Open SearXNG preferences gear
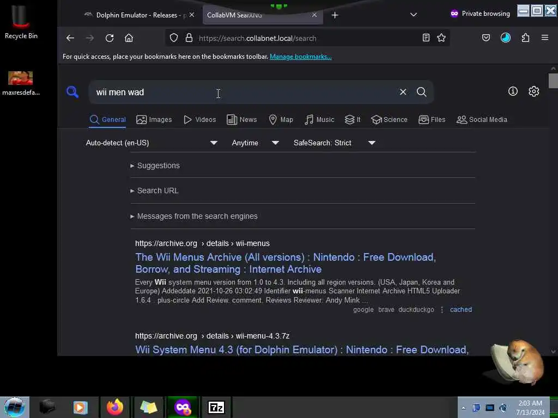The image size is (558, 418). point(533,91)
